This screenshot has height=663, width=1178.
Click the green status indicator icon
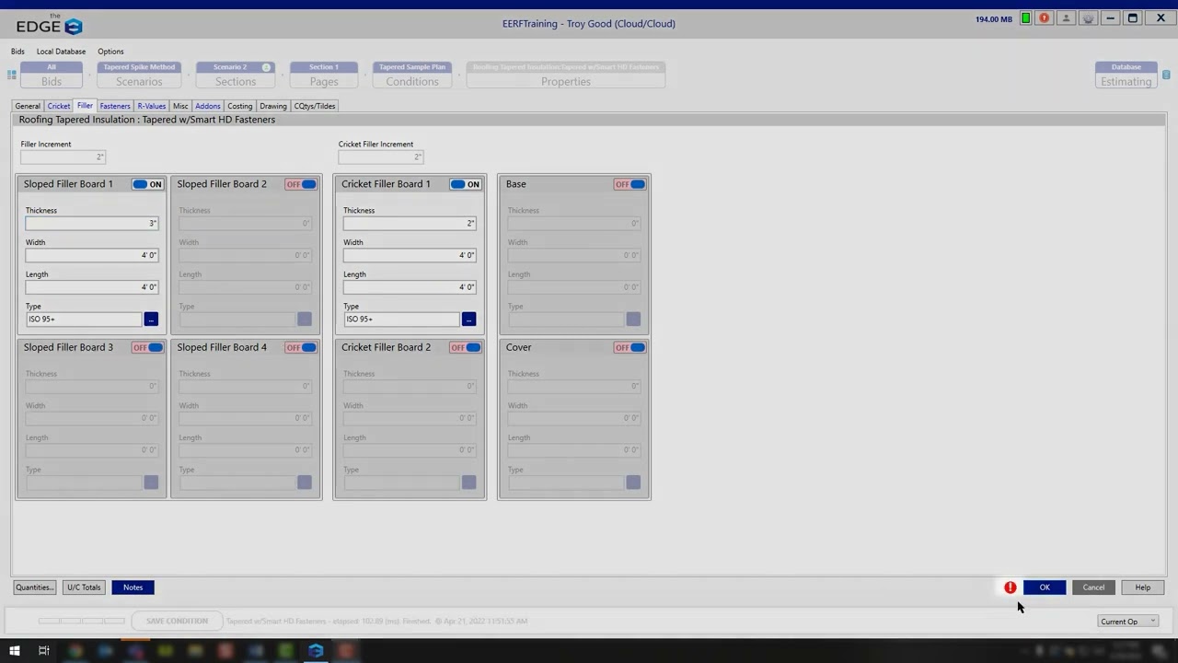tap(1025, 18)
